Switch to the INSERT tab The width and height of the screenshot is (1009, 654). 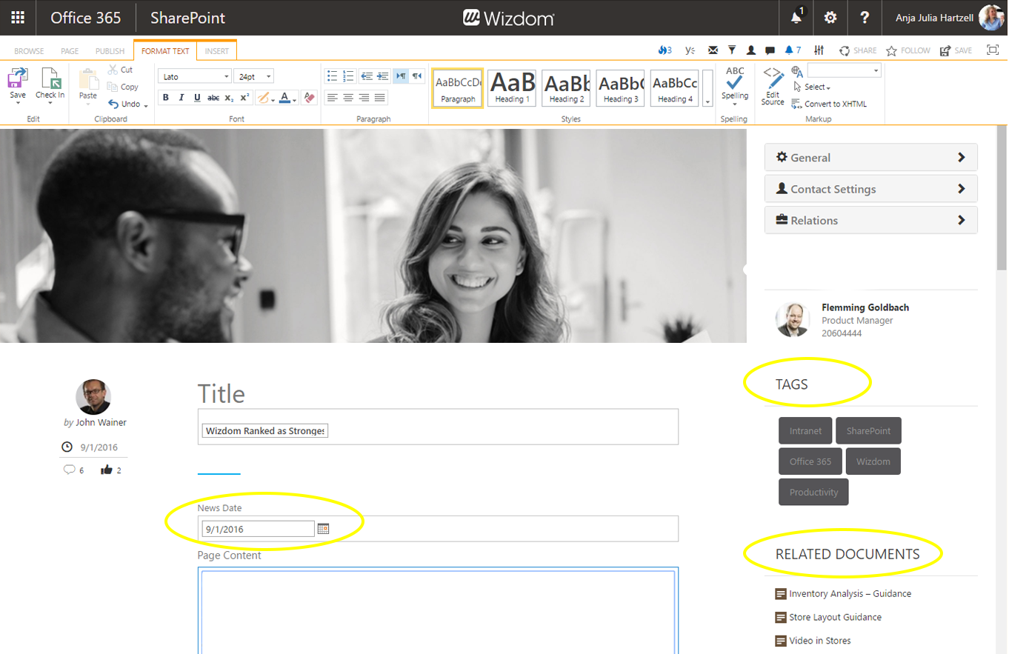tap(217, 51)
